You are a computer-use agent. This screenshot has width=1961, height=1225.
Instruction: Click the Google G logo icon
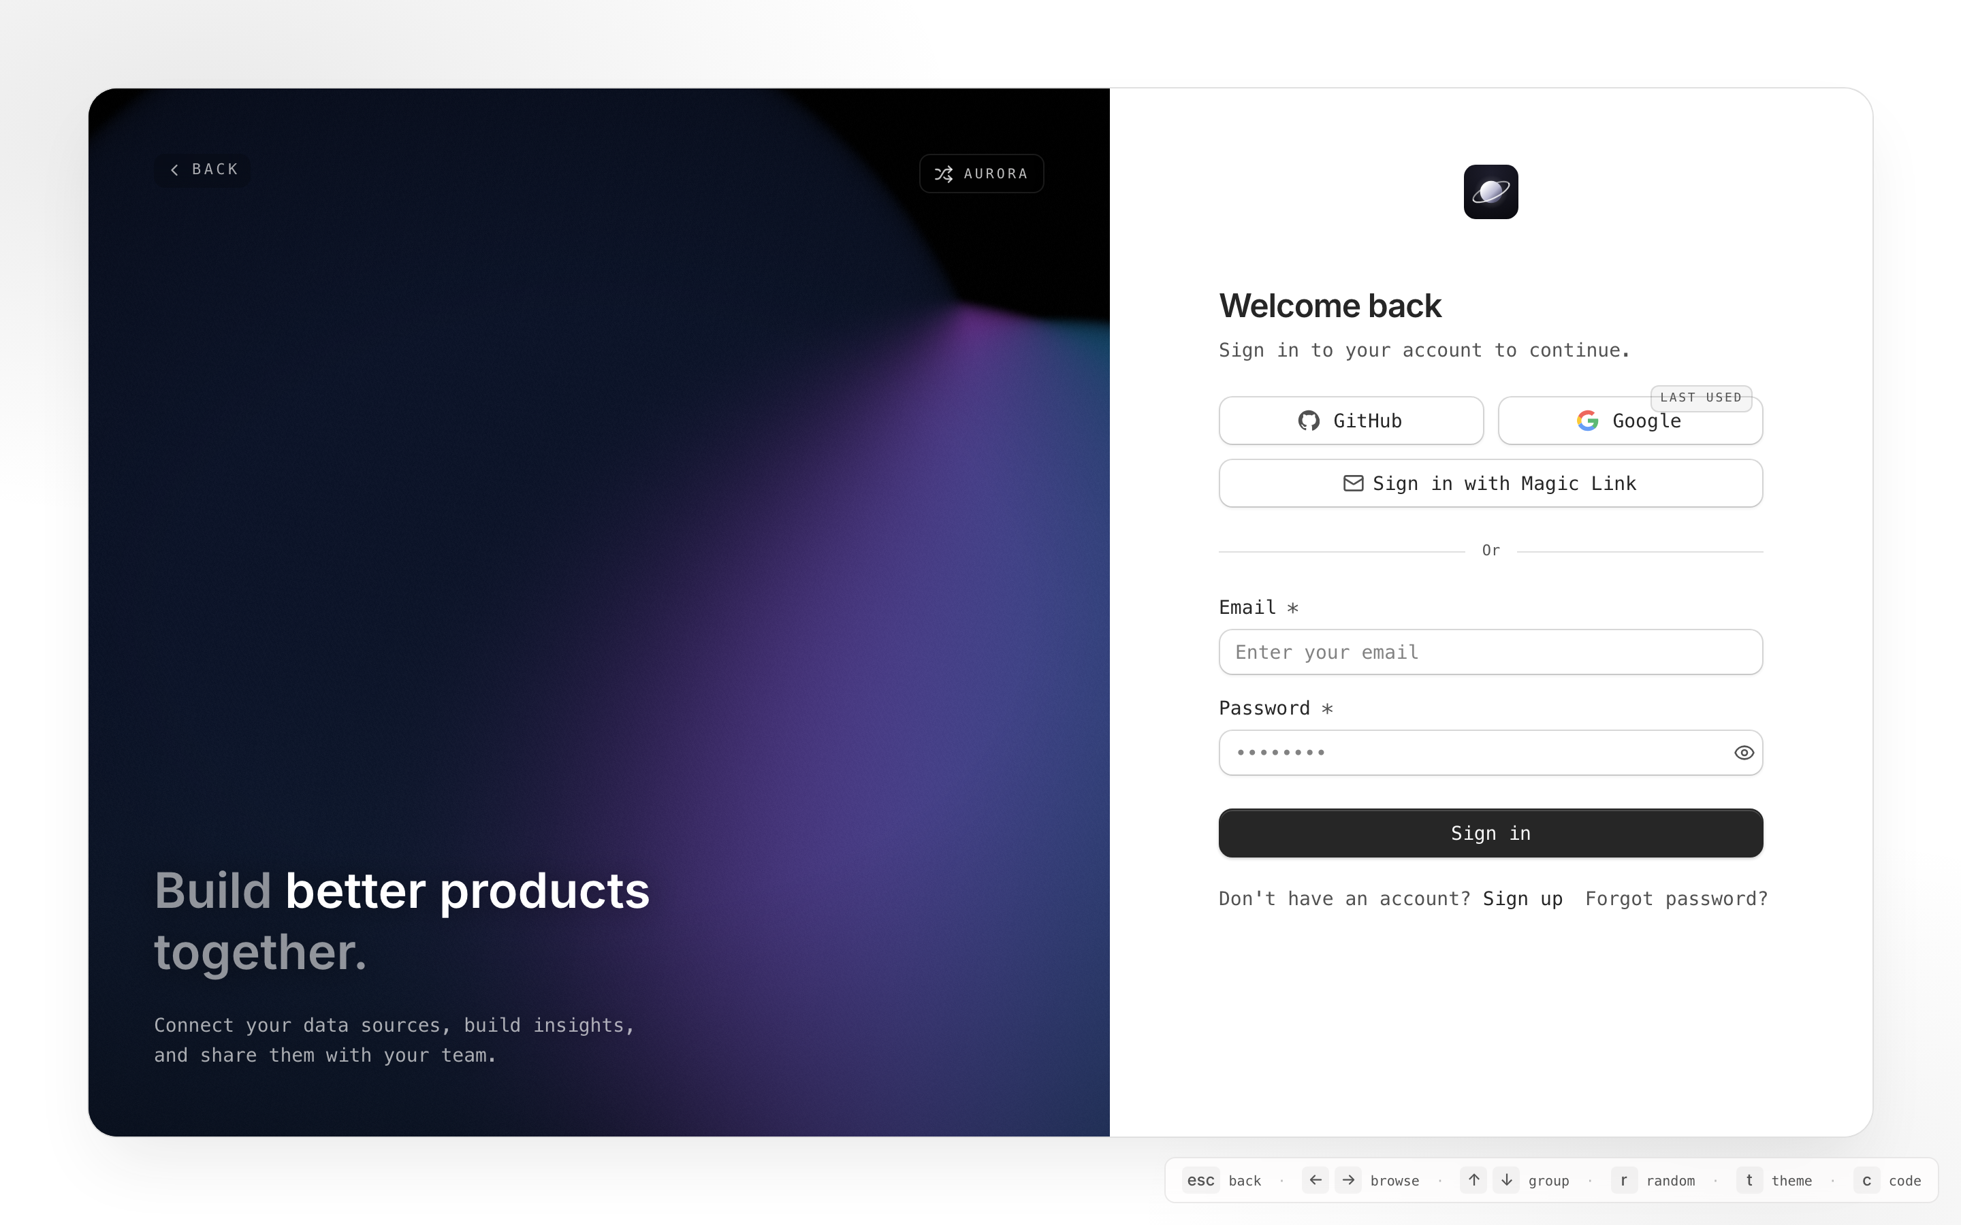coord(1587,421)
